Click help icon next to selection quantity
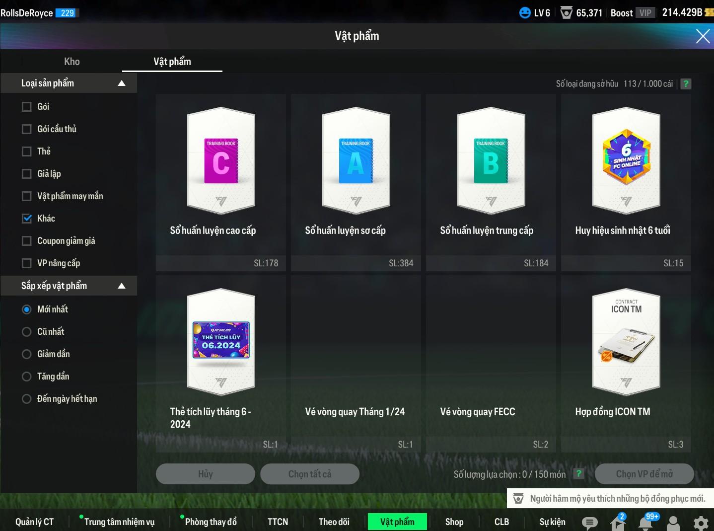 [x=578, y=474]
